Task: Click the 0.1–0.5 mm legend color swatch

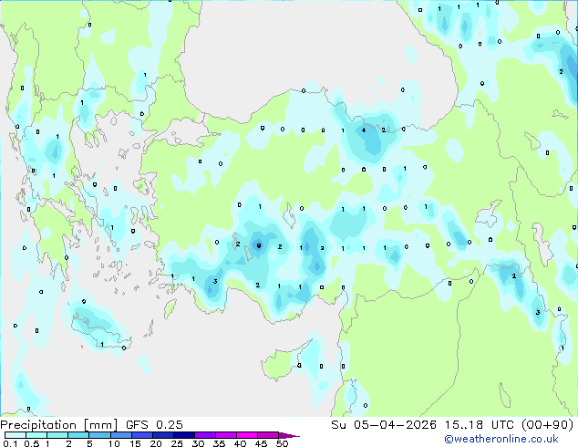Action: point(15,435)
